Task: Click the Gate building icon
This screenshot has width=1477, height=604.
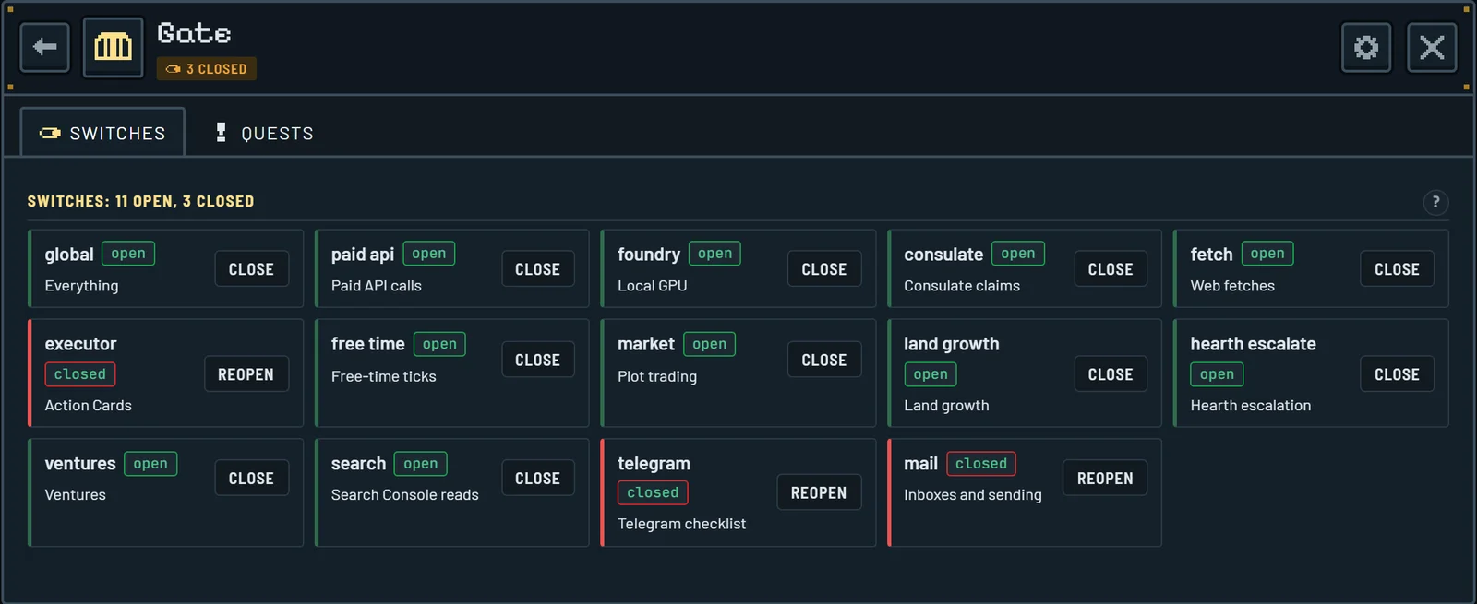Action: pyautogui.click(x=114, y=47)
